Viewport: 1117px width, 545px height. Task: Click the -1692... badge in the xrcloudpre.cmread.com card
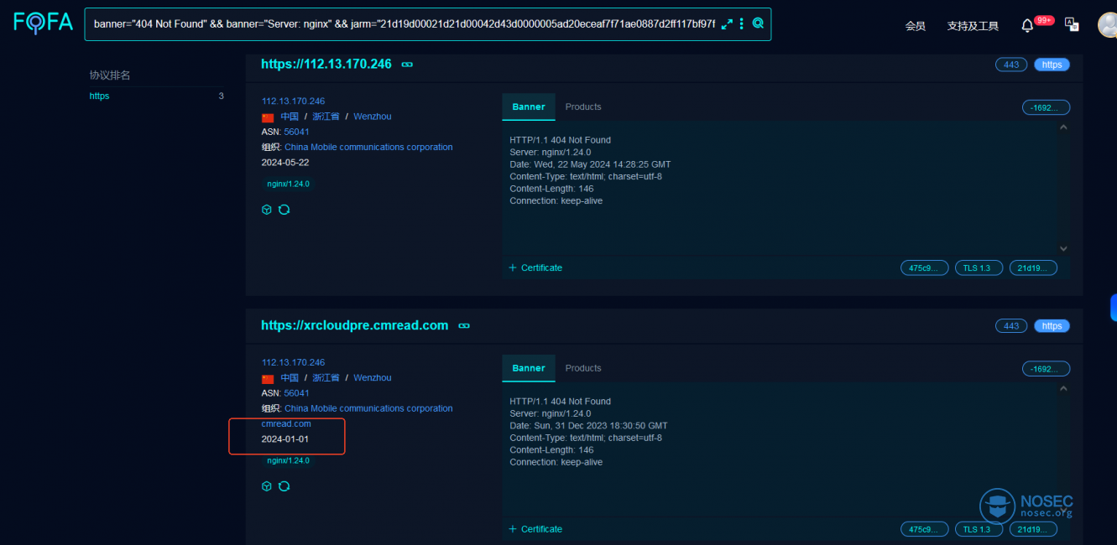(1046, 369)
